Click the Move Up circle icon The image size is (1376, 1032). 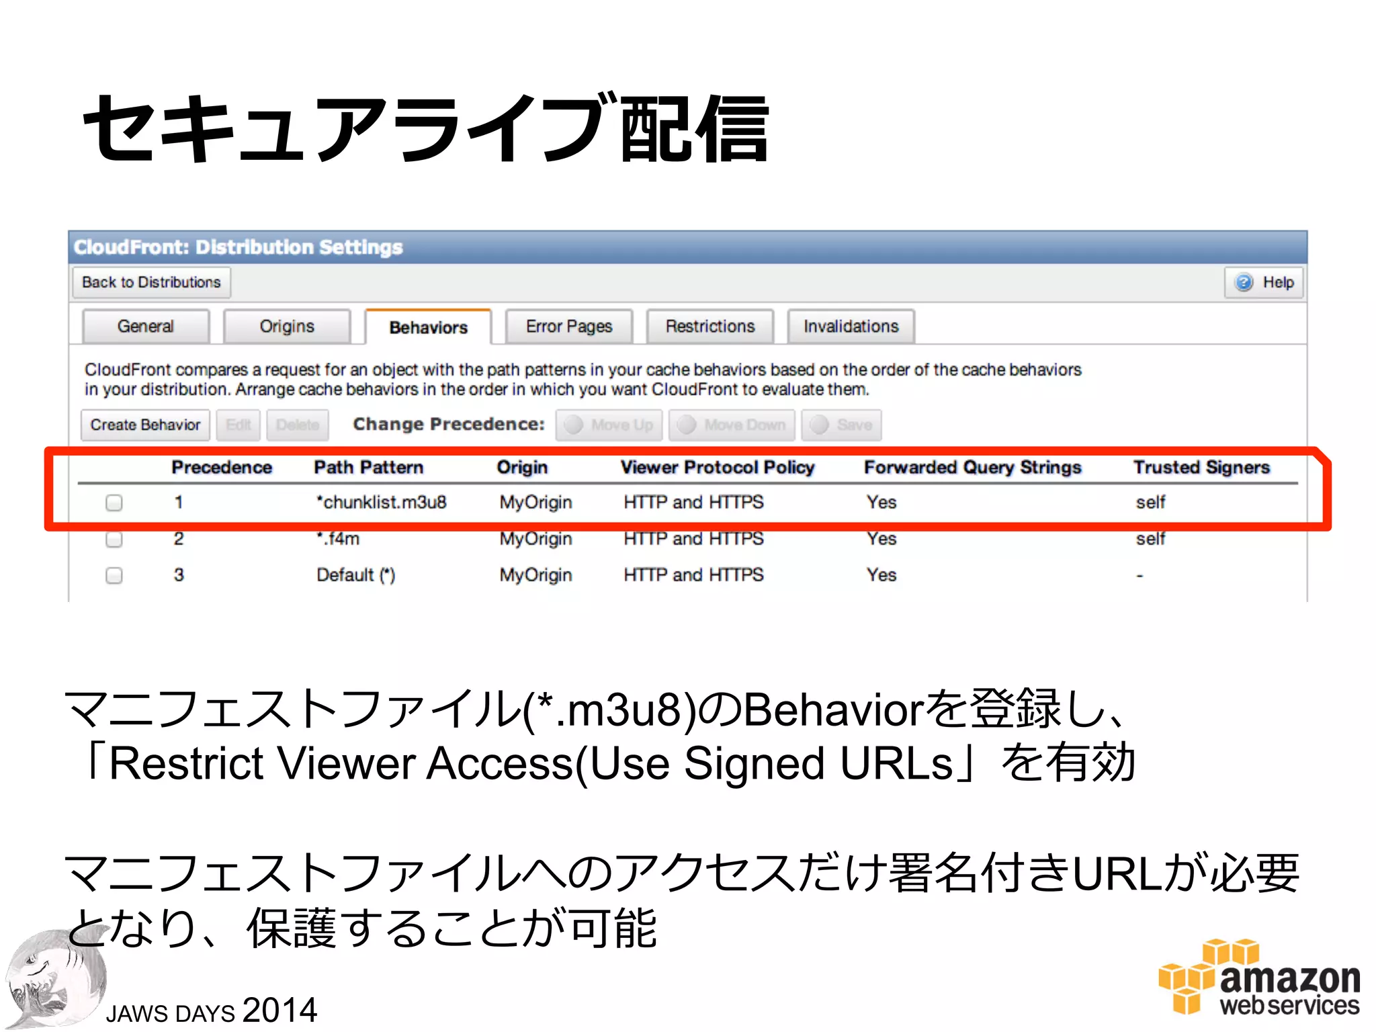point(574,425)
